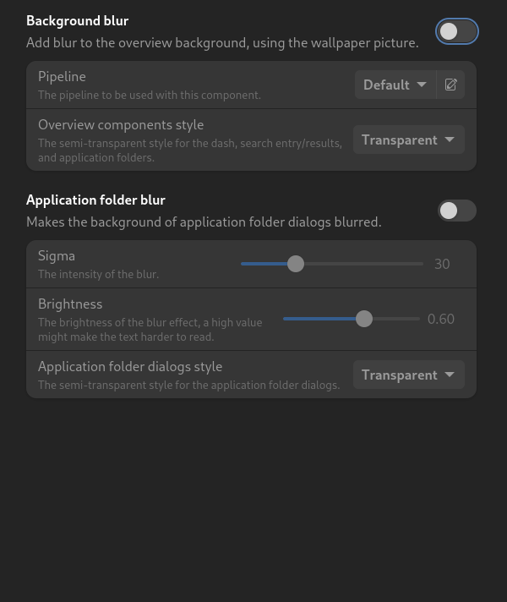
Task: Click the Brightness value 0.60
Action: click(x=441, y=319)
